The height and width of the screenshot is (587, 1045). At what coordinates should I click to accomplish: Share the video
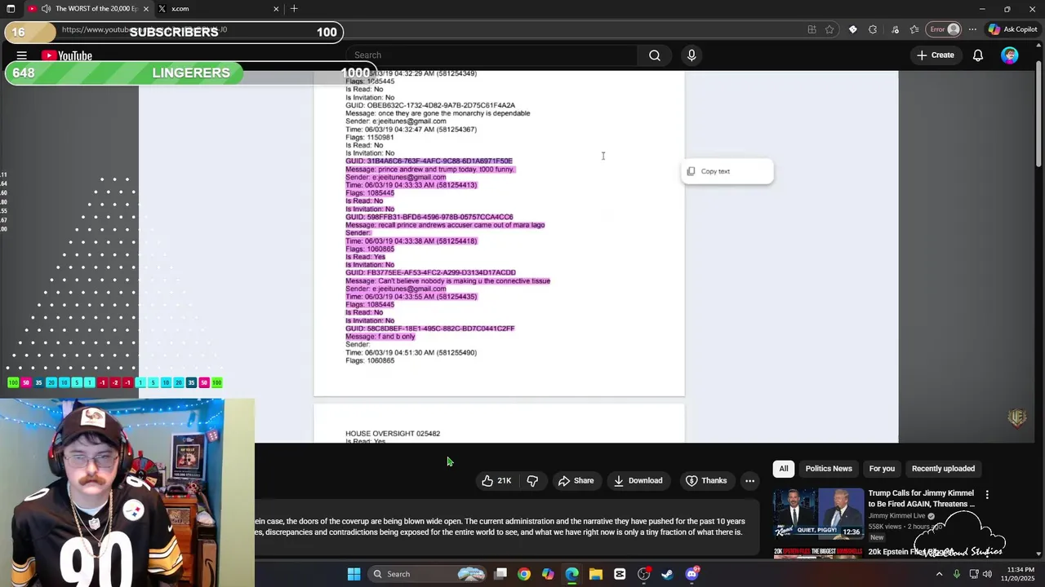[576, 480]
